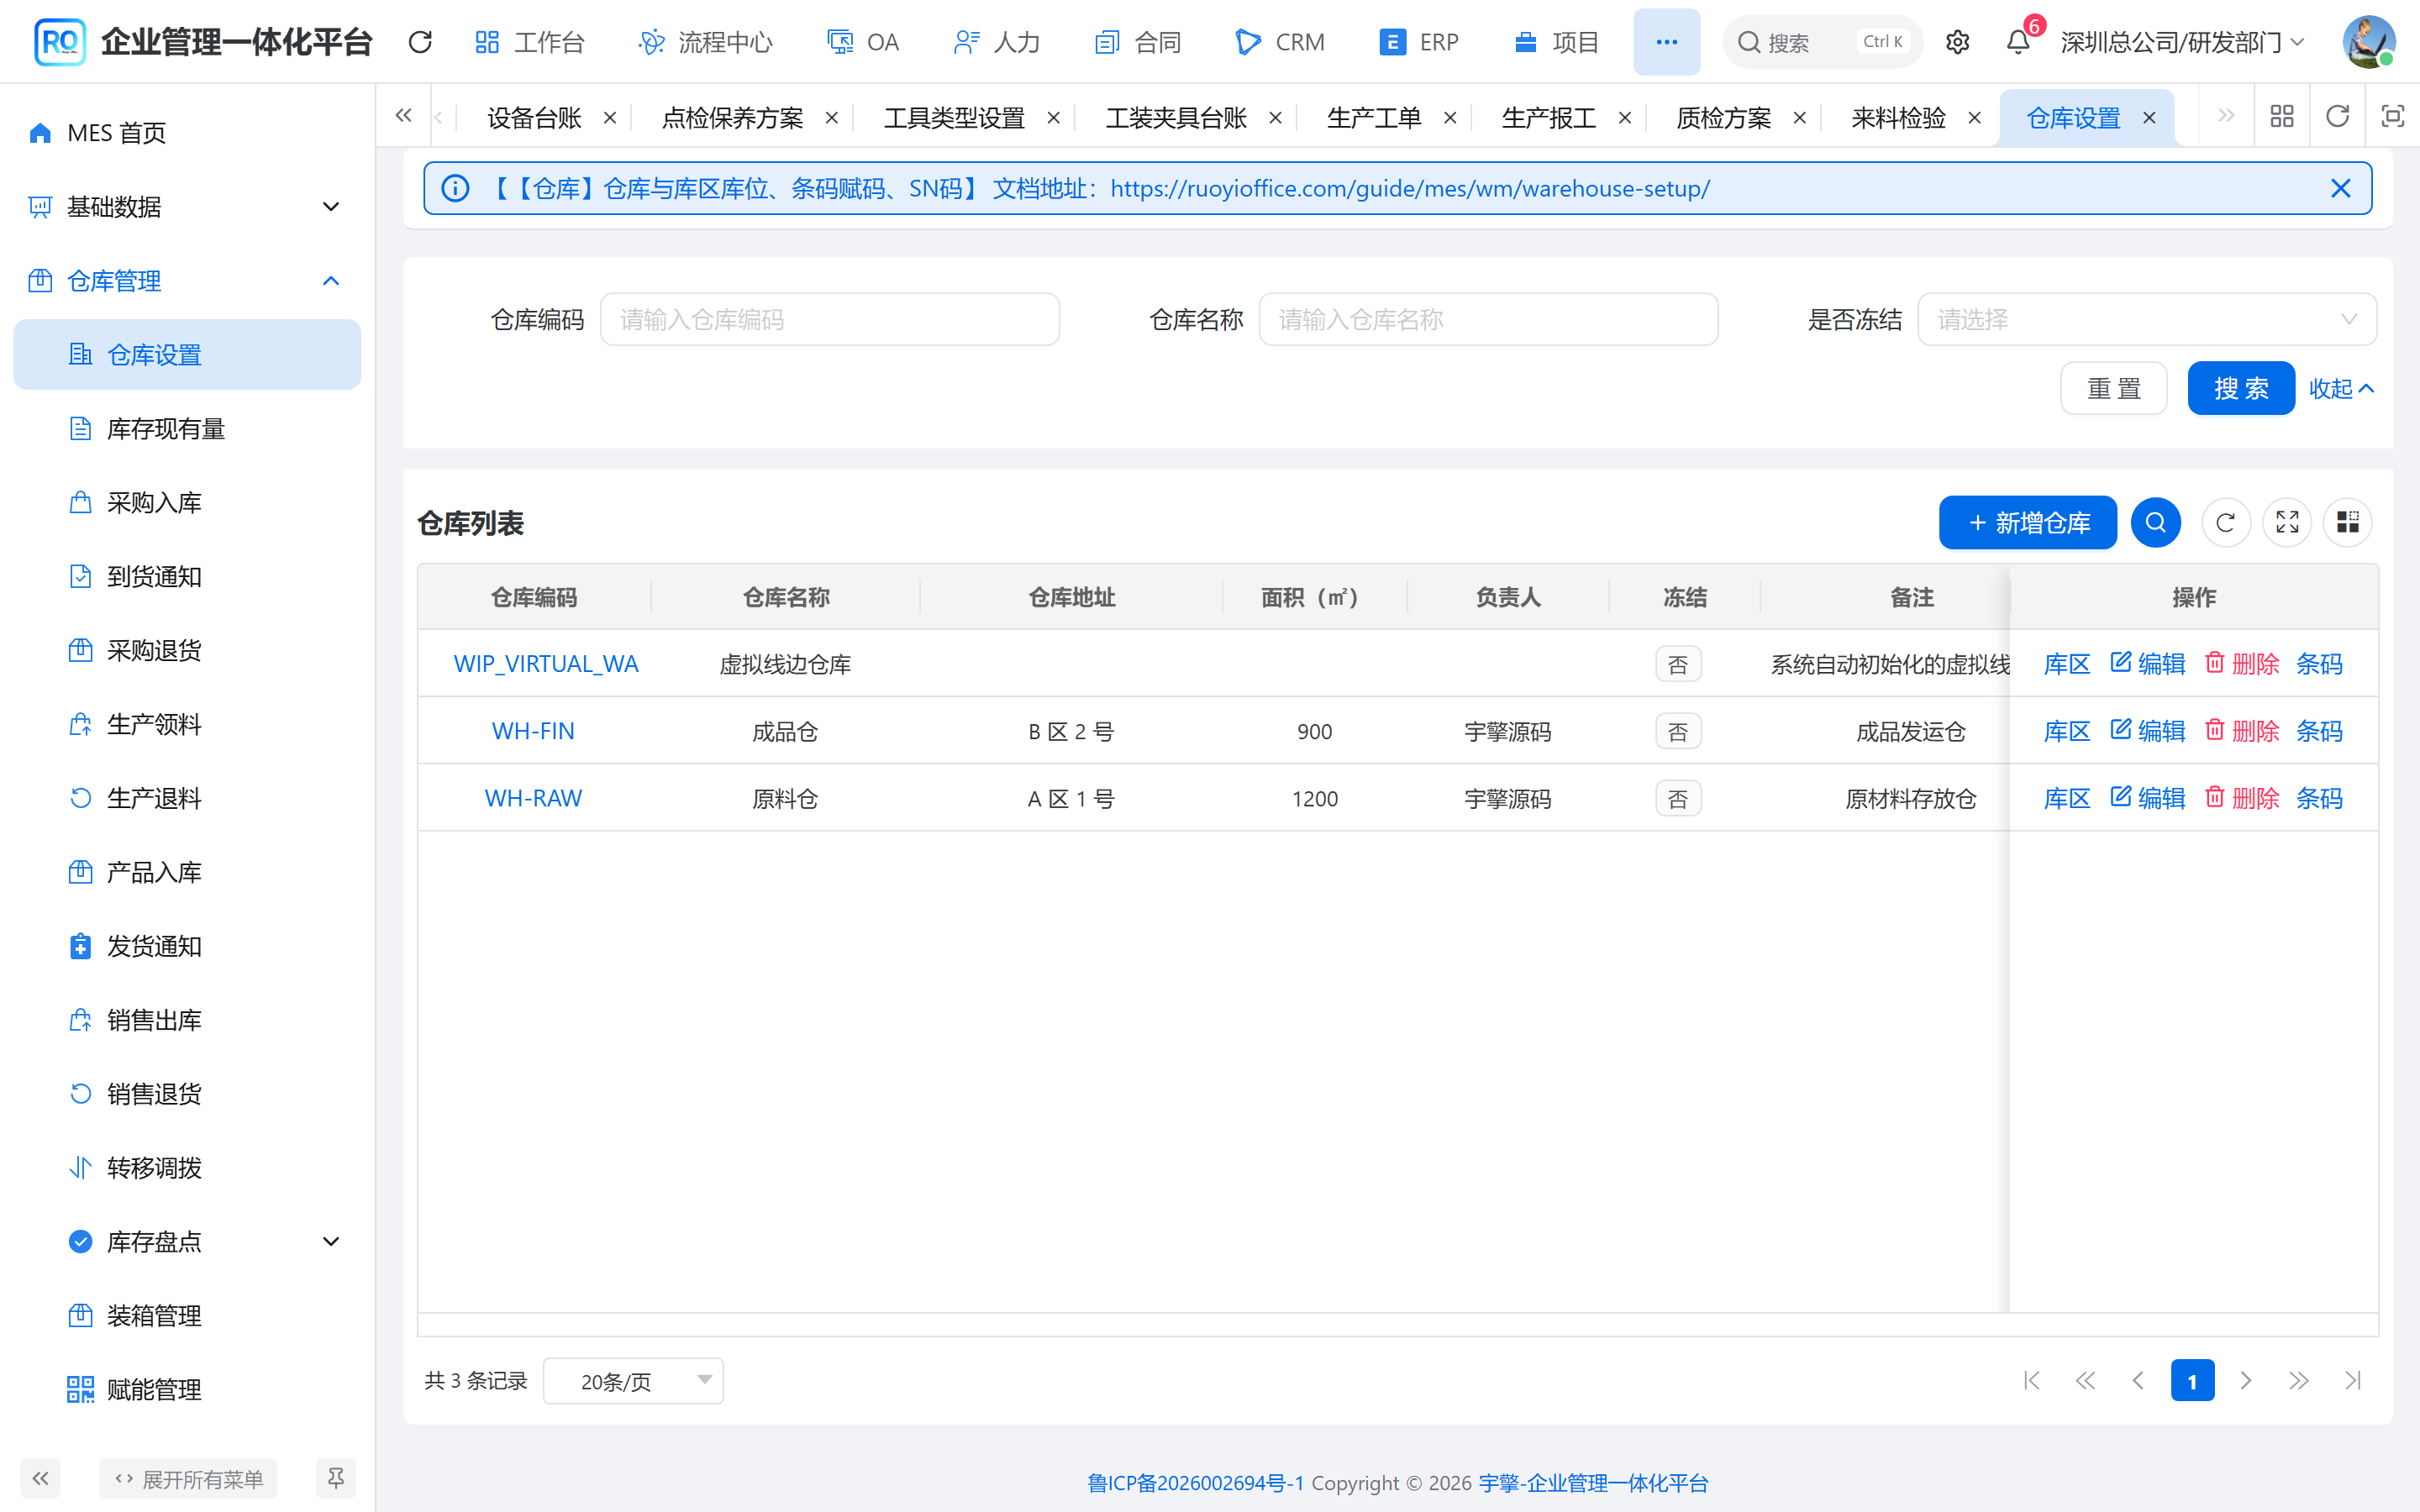Switch to the 生产工单 tab
Screen dimensions: 2420x1512
(x=1373, y=117)
